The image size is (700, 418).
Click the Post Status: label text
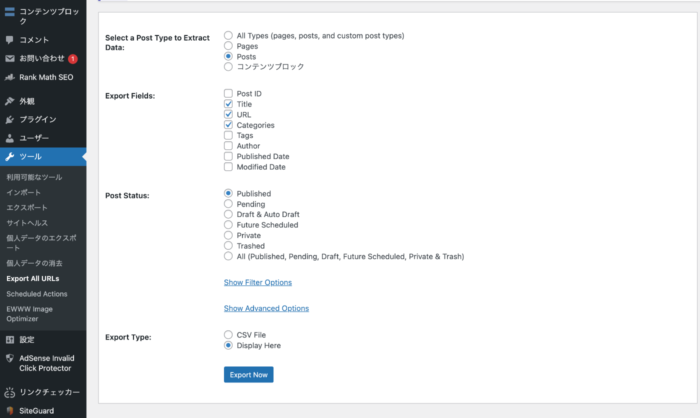127,196
